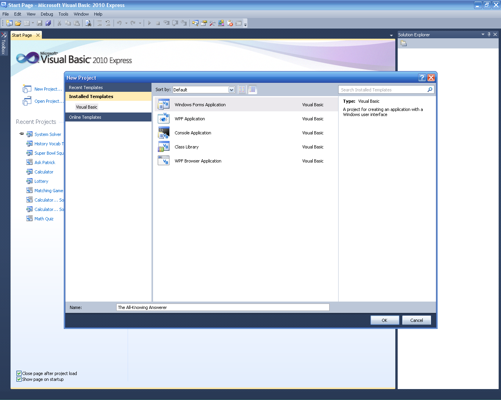Open the Redo history dropdown arrow
Viewport: 501px width, 400px height.
click(x=140, y=23)
